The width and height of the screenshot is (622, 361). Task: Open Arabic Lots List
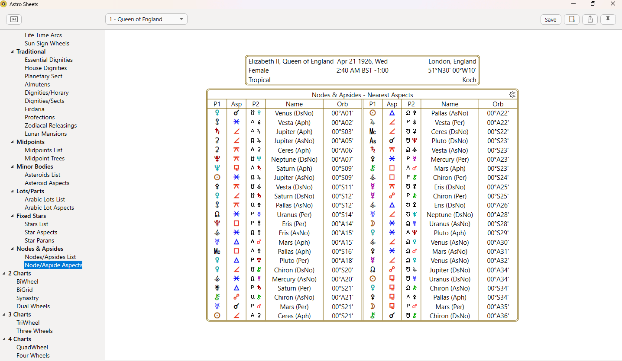point(45,199)
